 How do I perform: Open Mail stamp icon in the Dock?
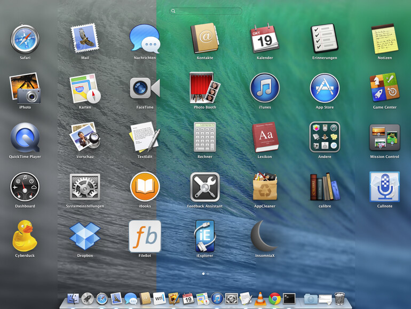(x=116, y=298)
